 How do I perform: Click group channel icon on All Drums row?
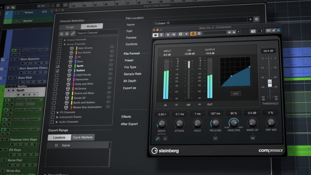tap(68, 89)
